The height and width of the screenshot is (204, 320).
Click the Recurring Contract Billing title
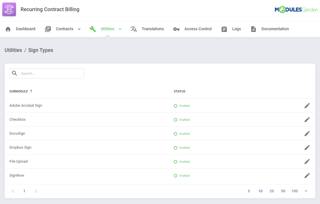[x=50, y=9]
